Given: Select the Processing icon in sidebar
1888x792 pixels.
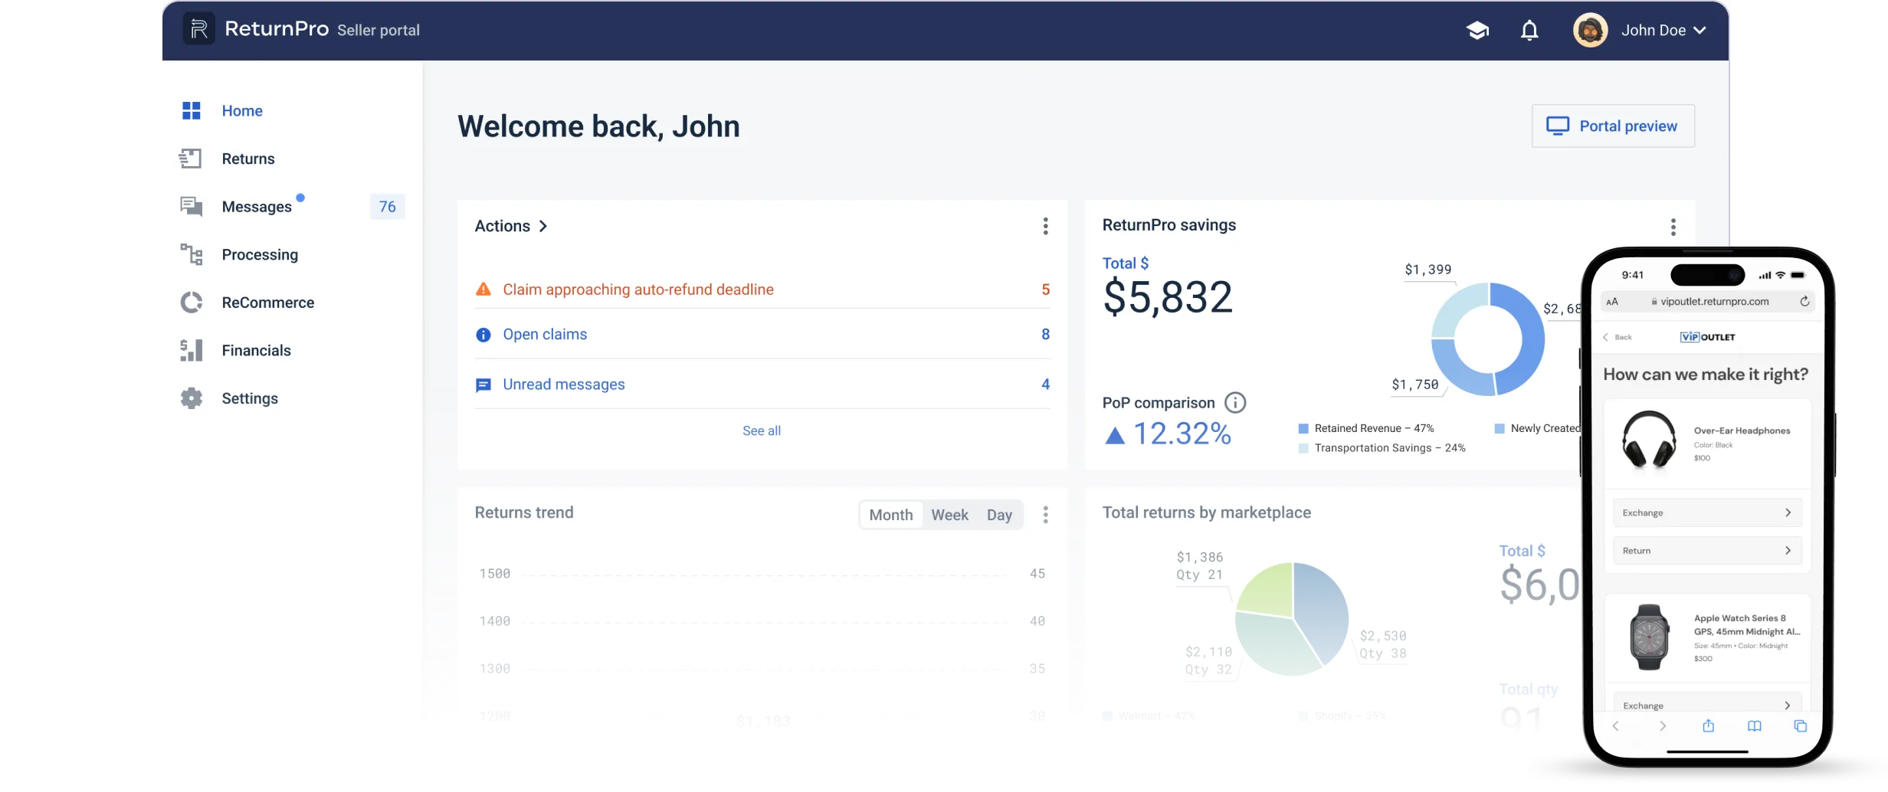Looking at the screenshot, I should (191, 254).
